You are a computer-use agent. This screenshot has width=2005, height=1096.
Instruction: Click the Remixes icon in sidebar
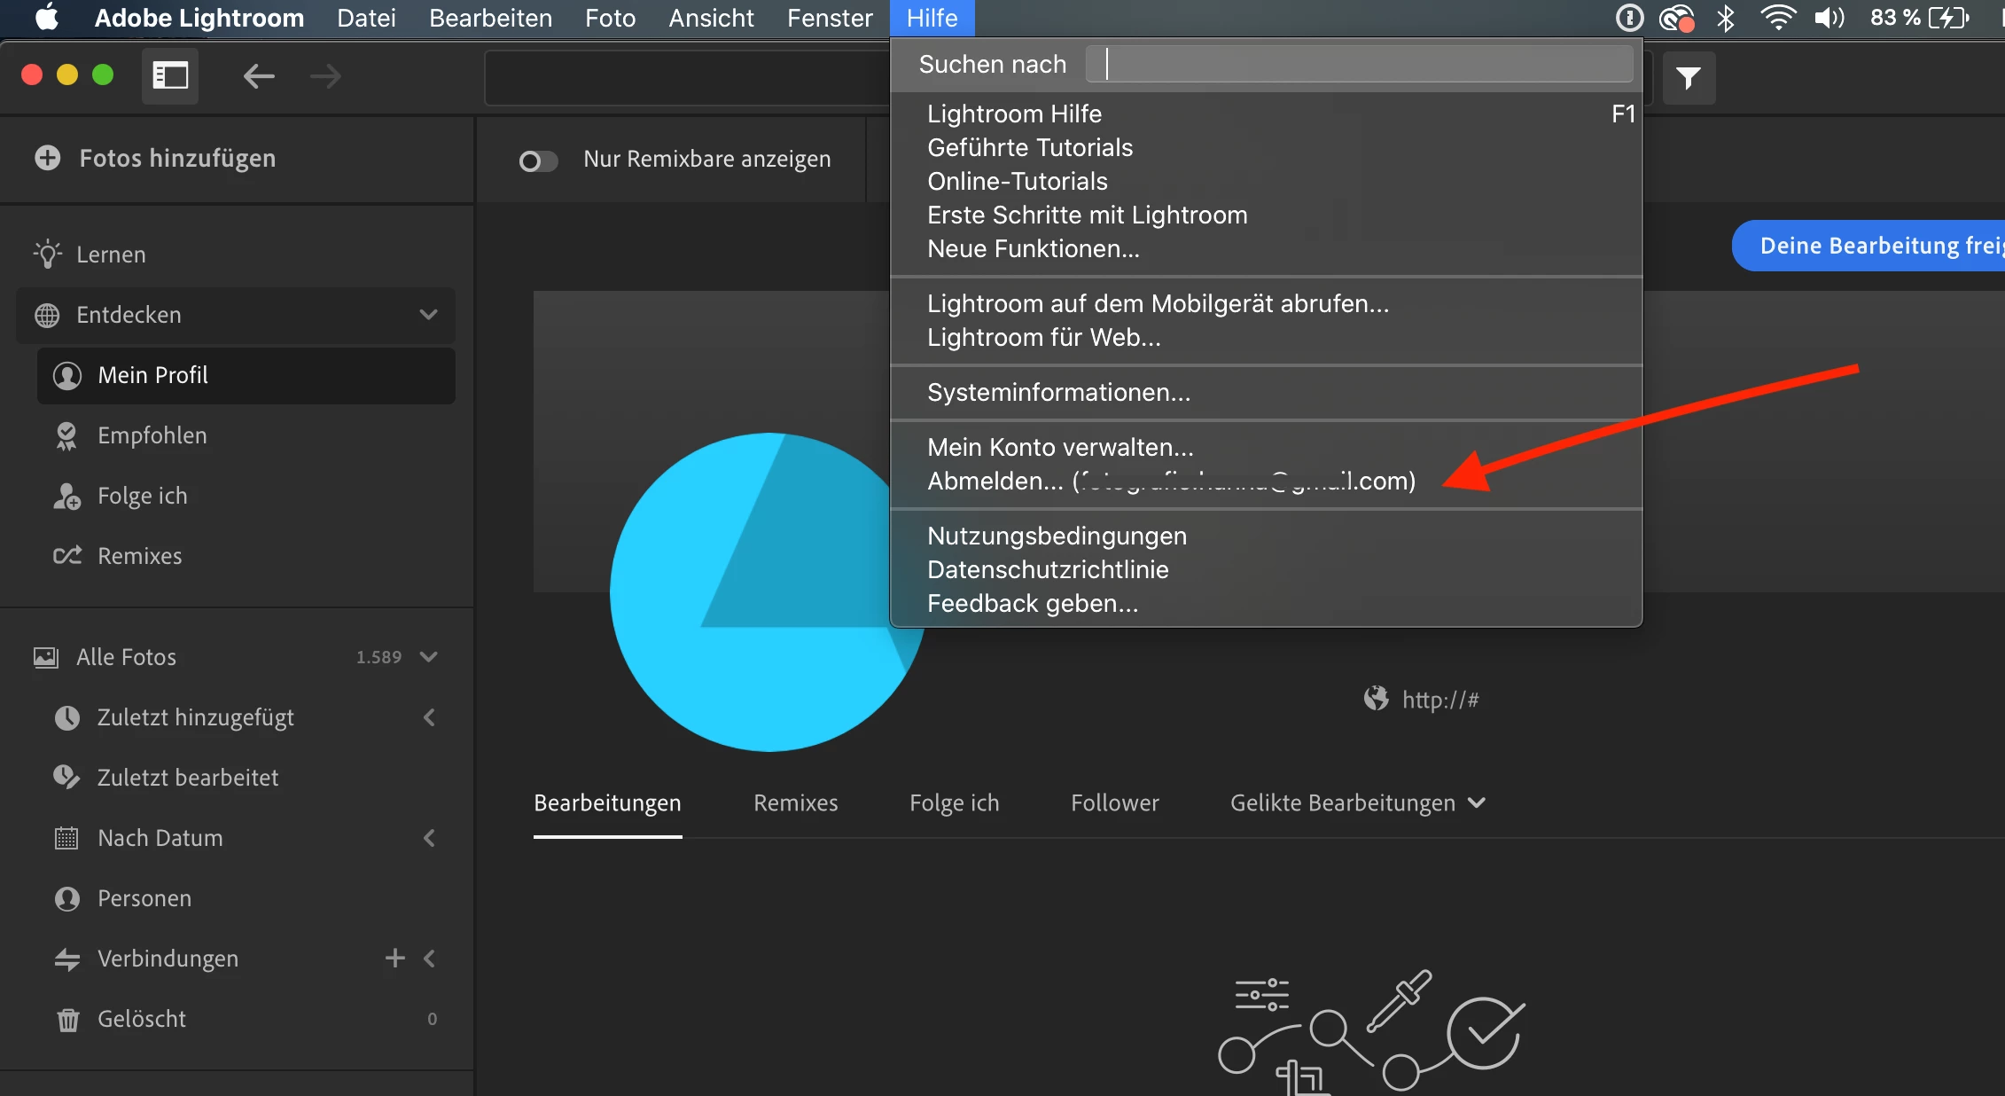(67, 556)
